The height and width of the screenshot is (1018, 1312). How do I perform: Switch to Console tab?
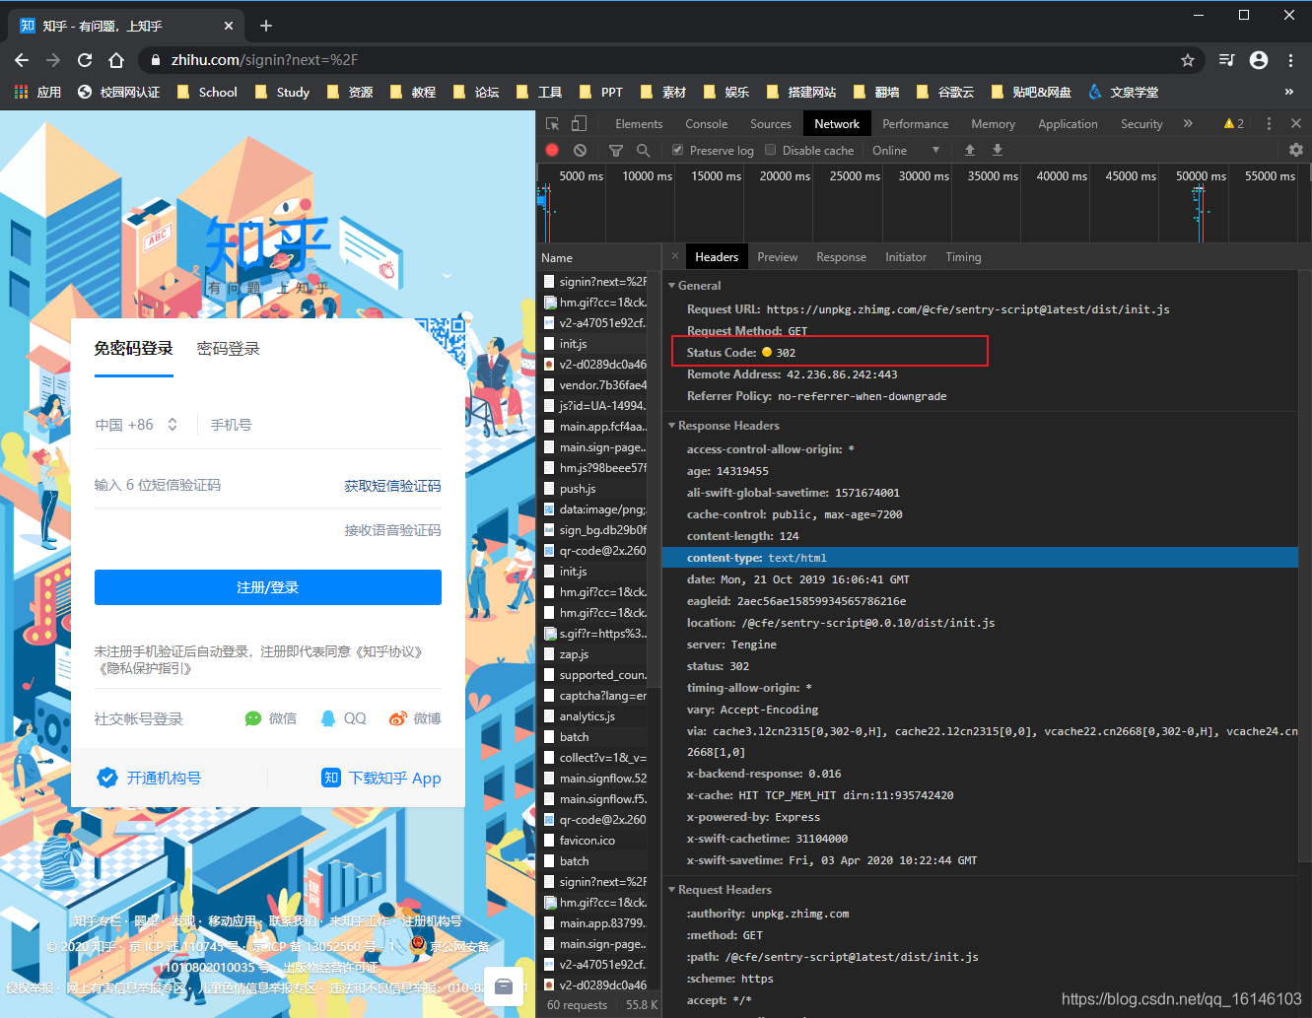[706, 123]
